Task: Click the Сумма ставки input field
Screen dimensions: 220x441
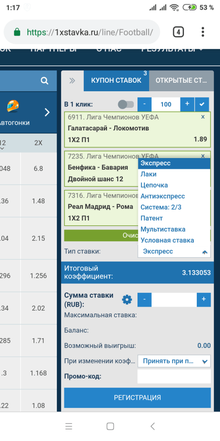Action: (174, 300)
